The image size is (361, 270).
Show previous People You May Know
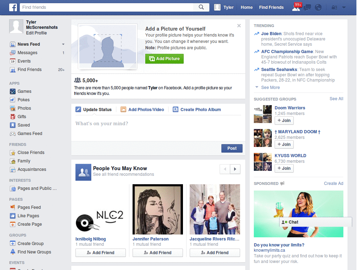[x=225, y=169]
